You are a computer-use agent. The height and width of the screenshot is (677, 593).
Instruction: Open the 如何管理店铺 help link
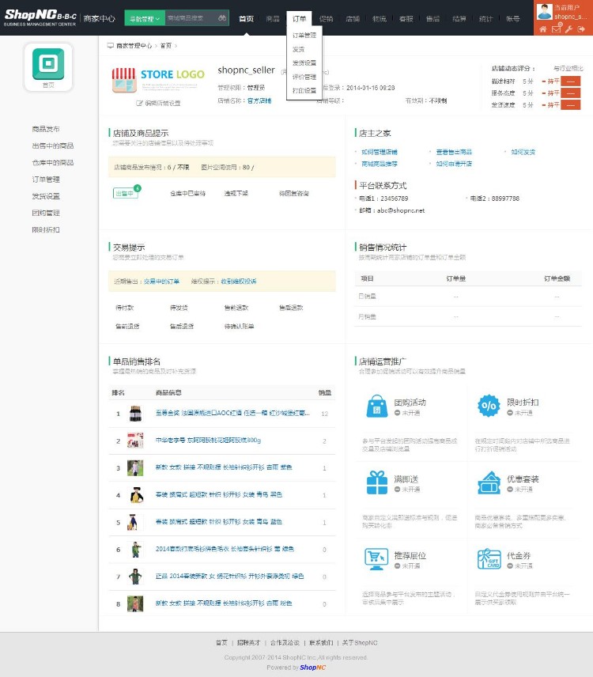(x=380, y=152)
